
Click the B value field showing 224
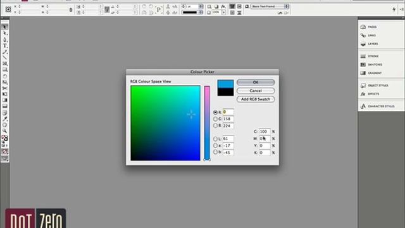click(228, 126)
